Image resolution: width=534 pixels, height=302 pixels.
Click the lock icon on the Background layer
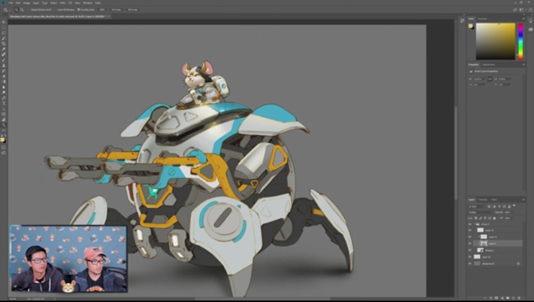(517, 264)
